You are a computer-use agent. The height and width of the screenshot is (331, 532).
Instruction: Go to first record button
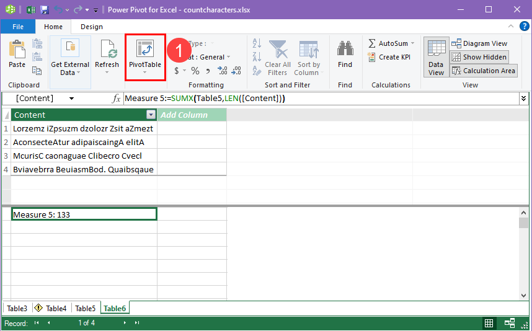[x=37, y=323]
